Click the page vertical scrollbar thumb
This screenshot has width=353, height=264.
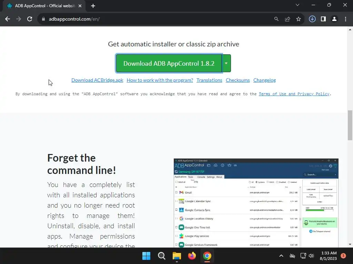350,125
